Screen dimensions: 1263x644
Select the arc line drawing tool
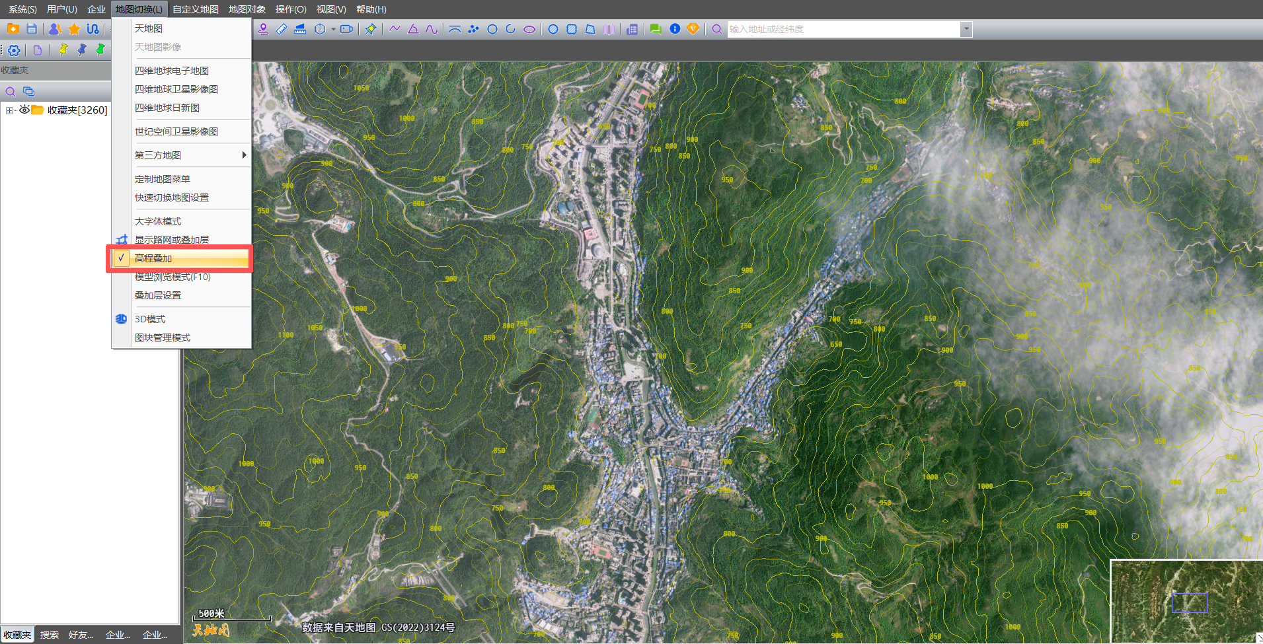pyautogui.click(x=455, y=29)
